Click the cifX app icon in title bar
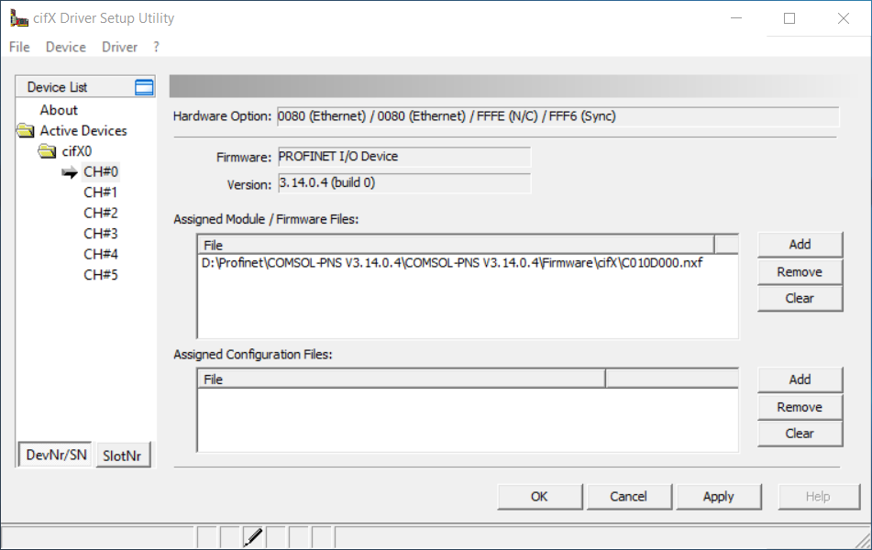872x550 pixels. coord(17,18)
